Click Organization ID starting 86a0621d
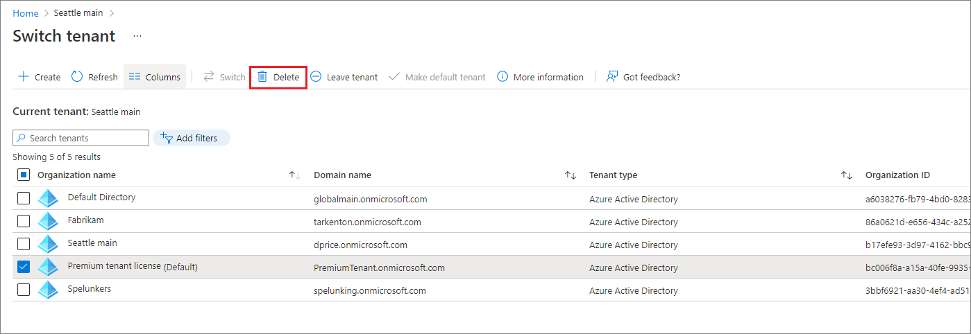Screen dimensions: 971x334 pos(918,222)
